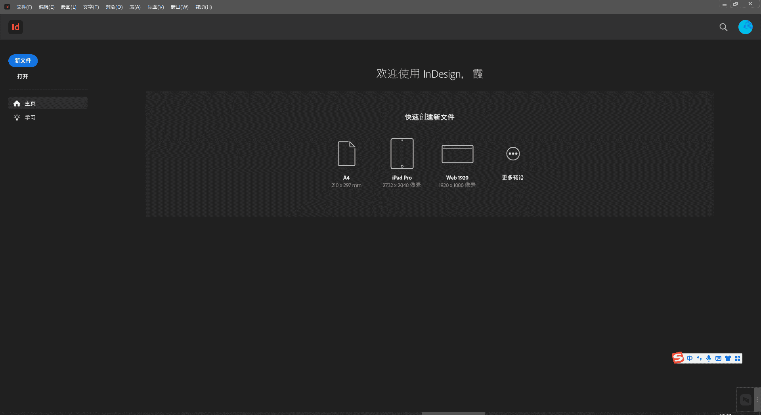Open the 版面(L) menu
Image resolution: width=761 pixels, height=415 pixels.
coord(69,7)
